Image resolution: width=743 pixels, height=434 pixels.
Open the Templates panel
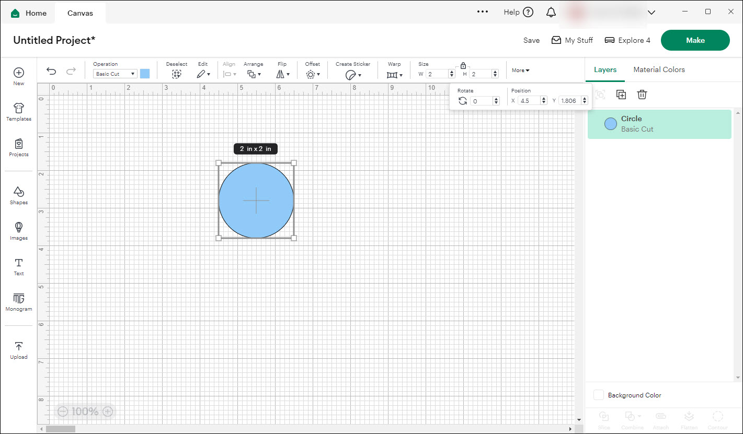pos(19,112)
